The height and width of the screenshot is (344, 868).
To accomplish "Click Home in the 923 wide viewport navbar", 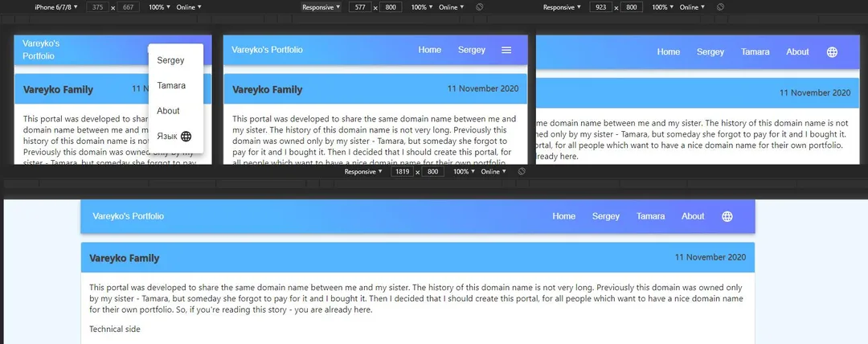I will click(x=668, y=52).
